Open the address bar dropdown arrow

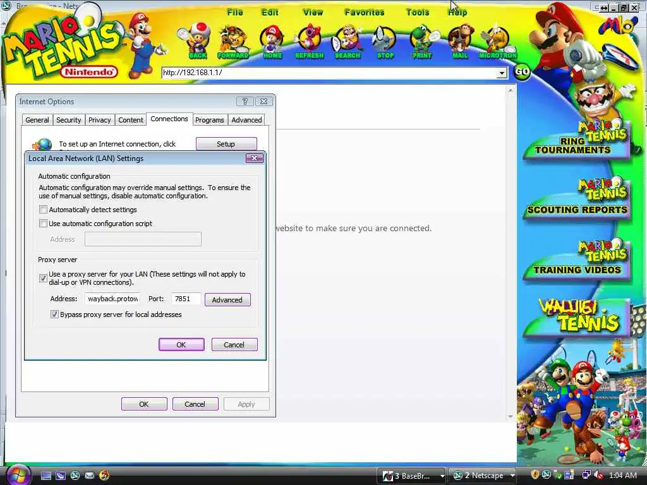(501, 73)
